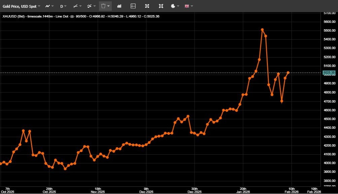Image resolution: width=338 pixels, height=194 pixels.
Task: Toggle the eye visibility icon for XAUUSD series
Action: pyautogui.click(x=72, y=16)
